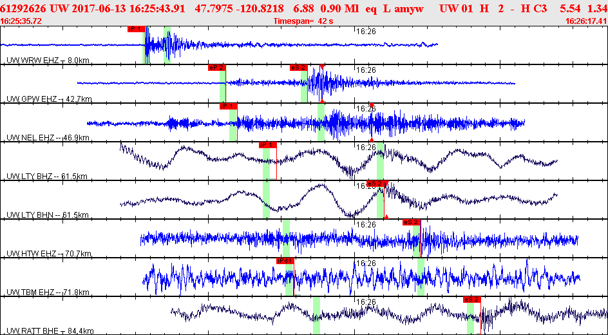Viewport: 608px width, 335px height.
Task: Select the eS 2 pick flag on GPW trace
Action: tap(299, 68)
